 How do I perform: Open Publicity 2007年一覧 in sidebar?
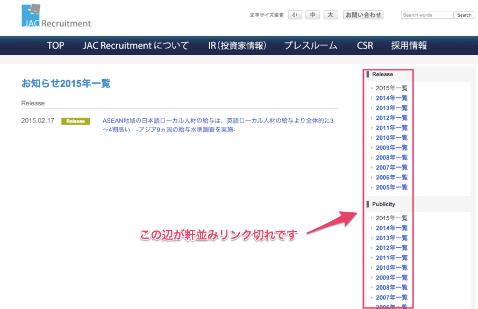(x=391, y=297)
